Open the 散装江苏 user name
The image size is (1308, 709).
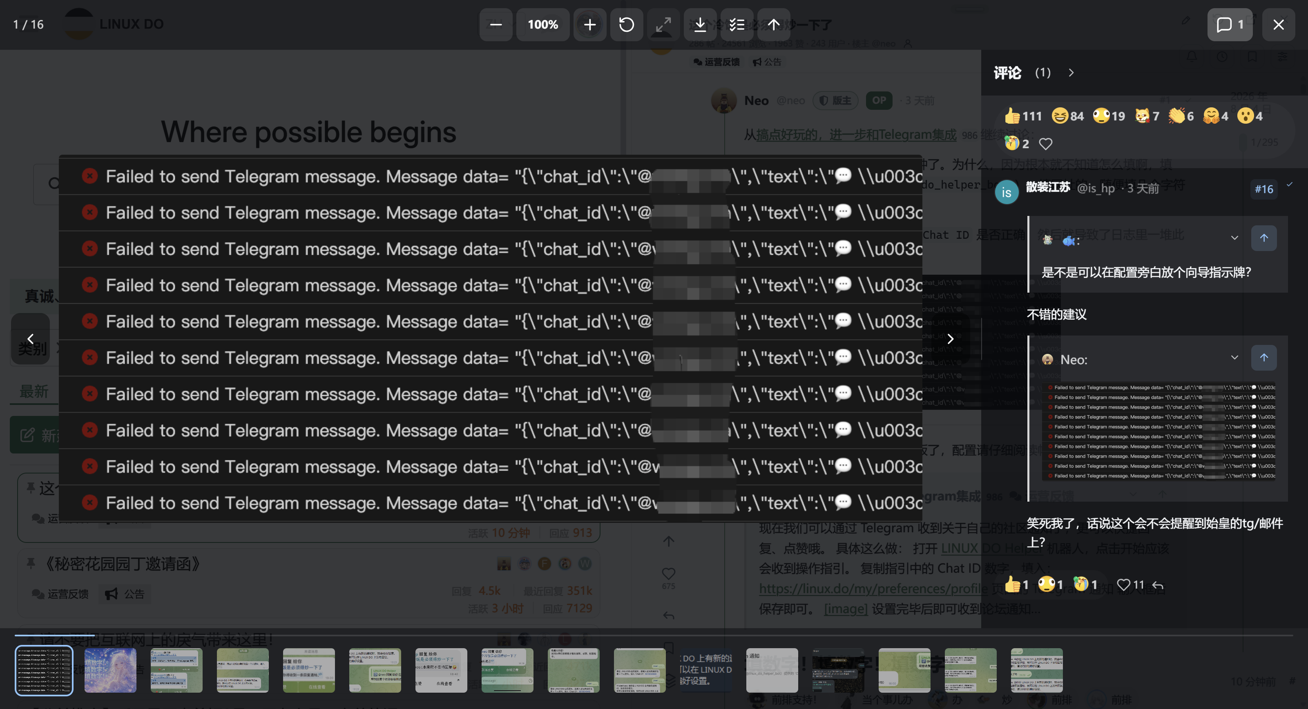[x=1047, y=187]
